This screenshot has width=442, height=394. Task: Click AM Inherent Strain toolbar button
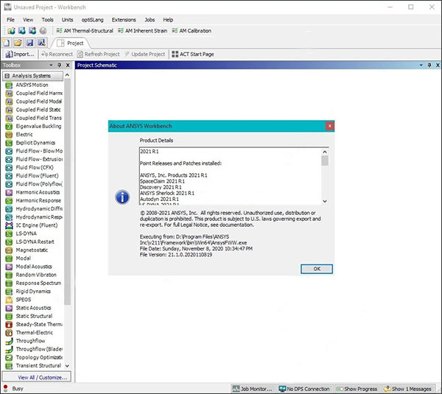[143, 31]
